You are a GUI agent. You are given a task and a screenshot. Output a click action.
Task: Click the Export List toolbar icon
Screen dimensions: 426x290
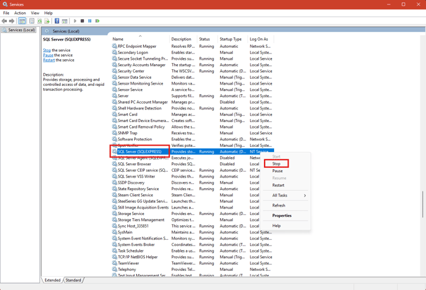tap(47, 21)
